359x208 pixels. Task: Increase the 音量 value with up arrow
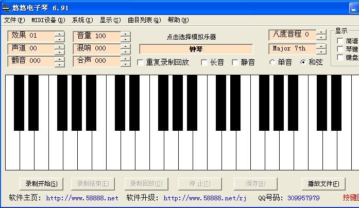pos(125,33)
